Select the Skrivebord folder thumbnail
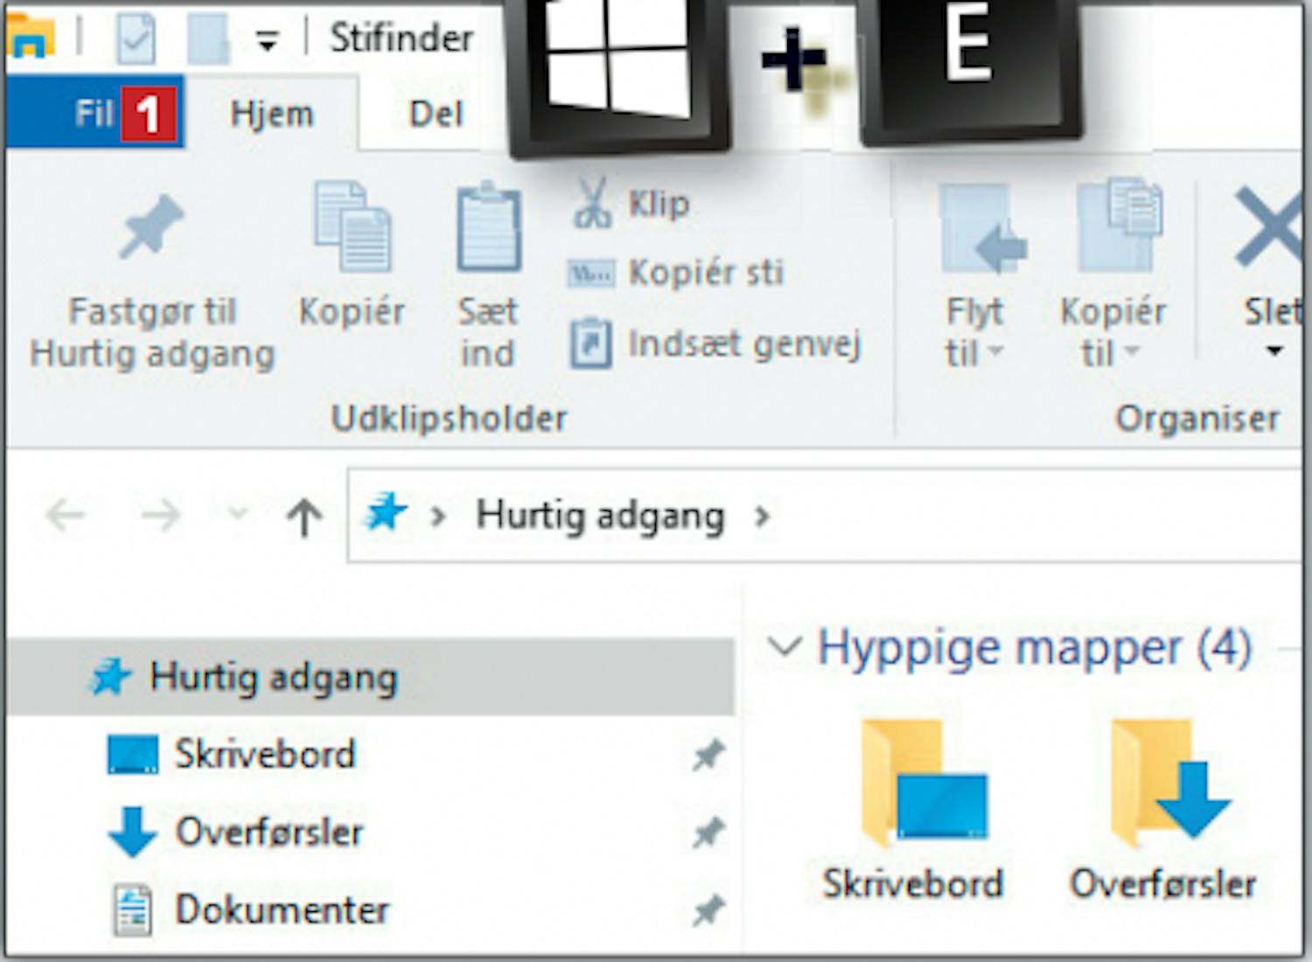Image resolution: width=1312 pixels, height=962 pixels. (913, 810)
